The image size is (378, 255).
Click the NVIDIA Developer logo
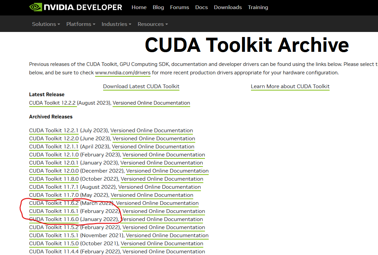(76, 7)
